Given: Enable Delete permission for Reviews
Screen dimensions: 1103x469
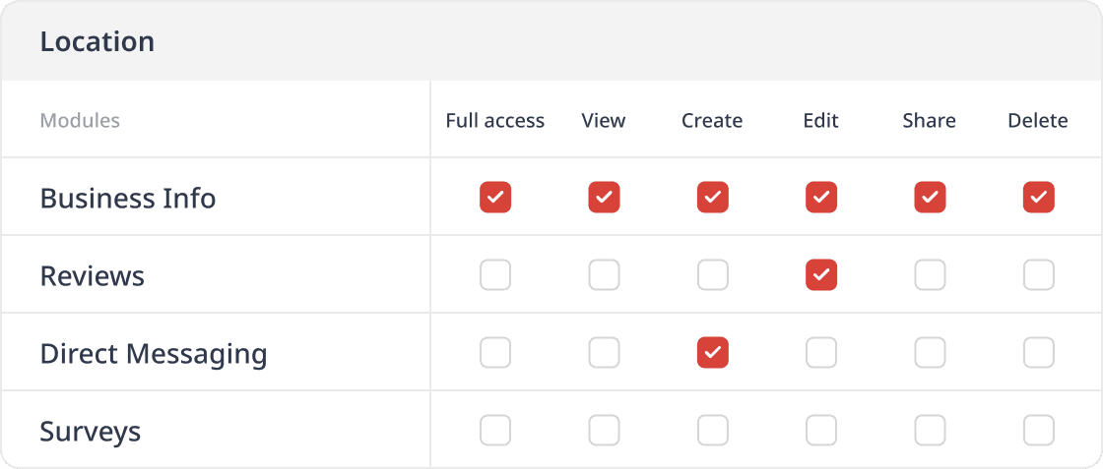Looking at the screenshot, I should click(x=1038, y=275).
